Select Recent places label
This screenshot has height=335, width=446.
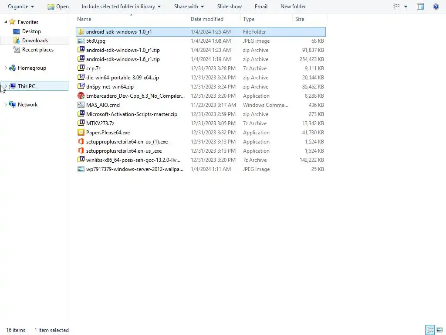[x=38, y=50]
